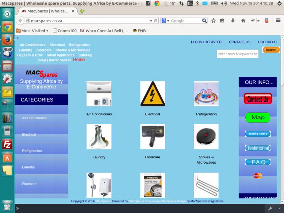This screenshot has width=284, height=213.
Task: Open the FNB bookmark
Action: 139,31
